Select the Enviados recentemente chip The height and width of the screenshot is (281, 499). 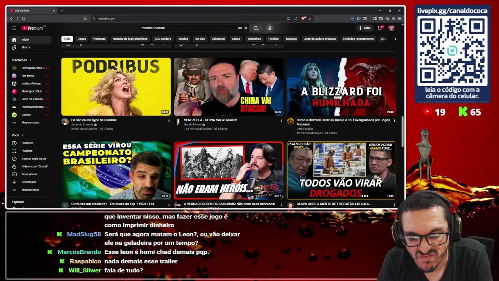pos(358,39)
